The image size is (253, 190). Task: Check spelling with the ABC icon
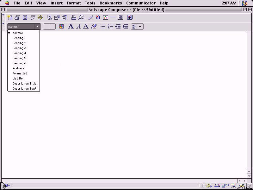130,17
